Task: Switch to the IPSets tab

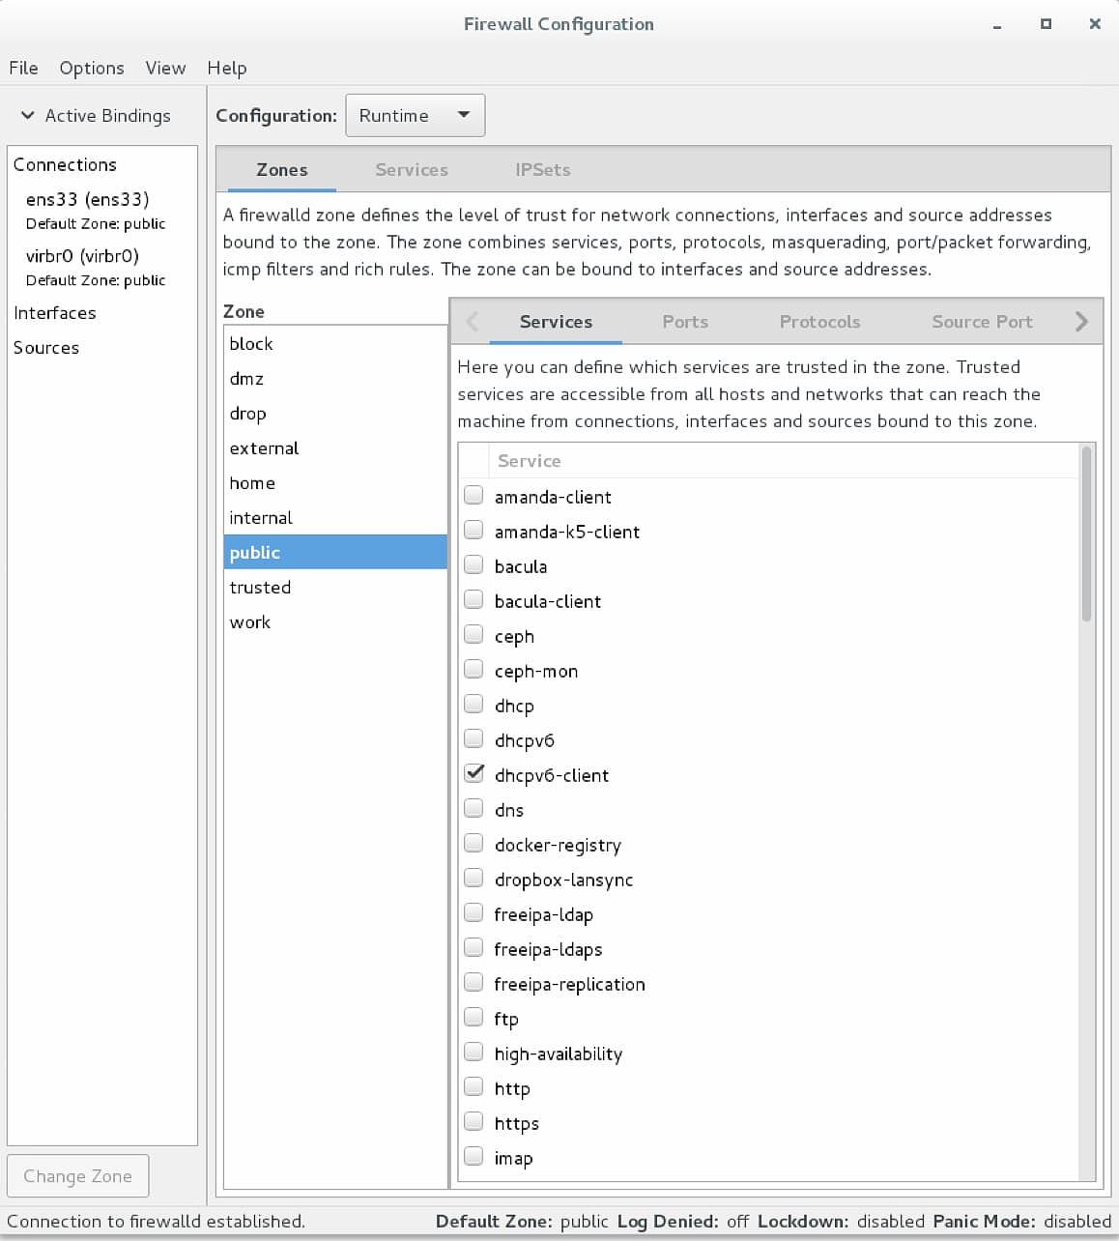Action: pos(542,170)
